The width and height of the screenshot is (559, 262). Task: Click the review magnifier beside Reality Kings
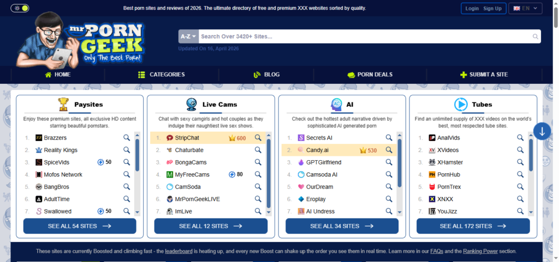click(127, 150)
